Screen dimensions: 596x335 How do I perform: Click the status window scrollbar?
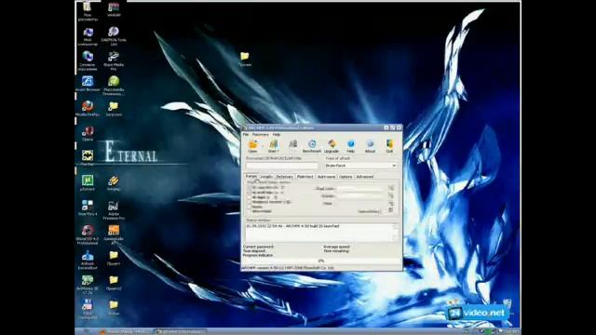point(395,232)
